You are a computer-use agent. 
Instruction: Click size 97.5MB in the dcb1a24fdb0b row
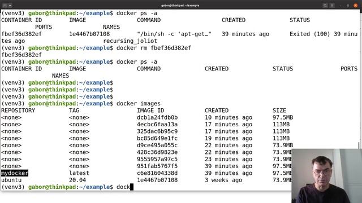point(283,117)
